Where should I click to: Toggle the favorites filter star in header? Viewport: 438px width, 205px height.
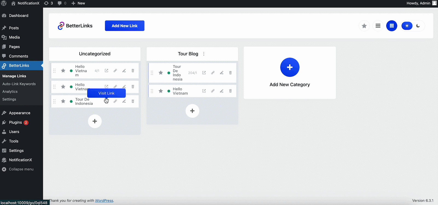[x=364, y=26]
